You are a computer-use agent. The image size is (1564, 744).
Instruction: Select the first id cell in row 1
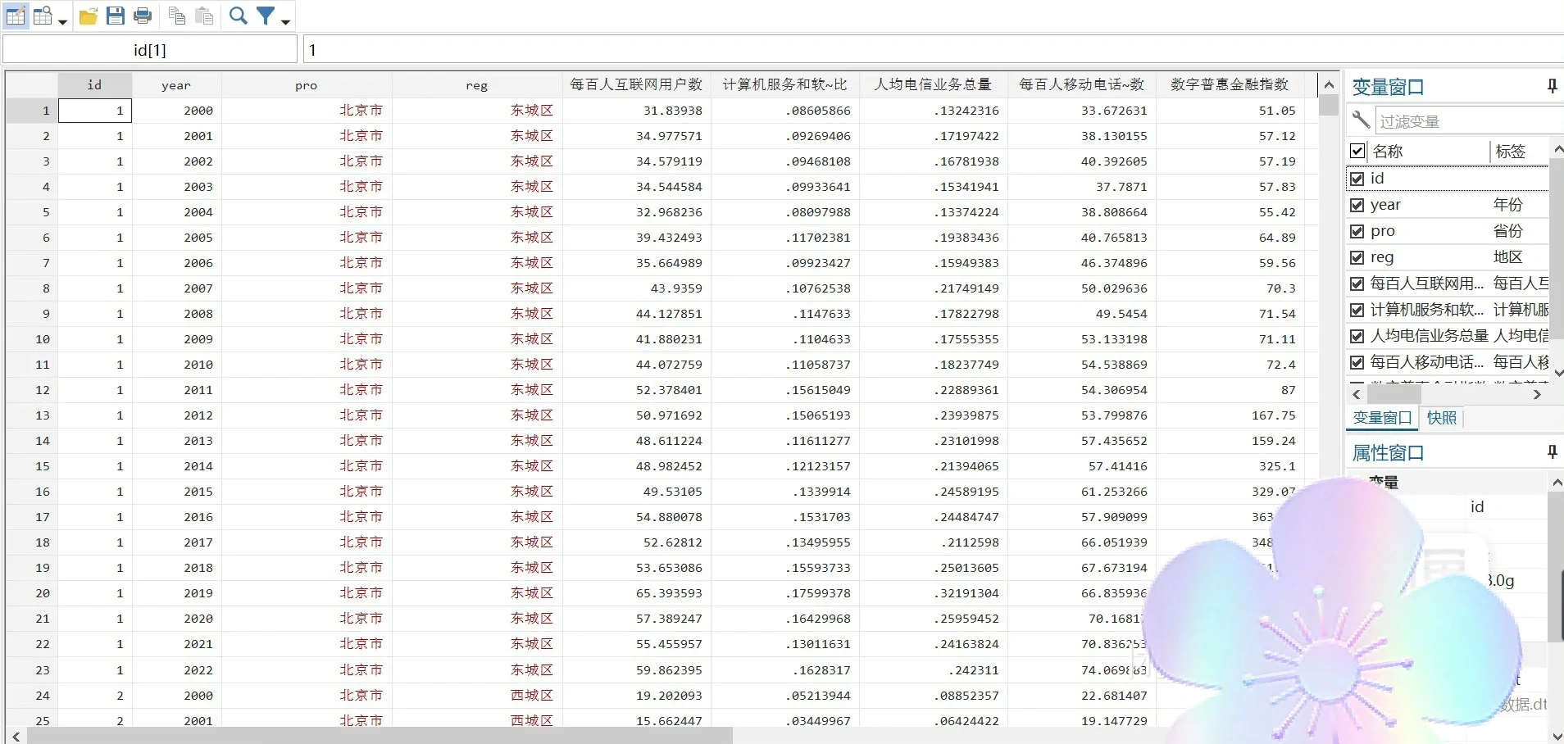click(94, 111)
